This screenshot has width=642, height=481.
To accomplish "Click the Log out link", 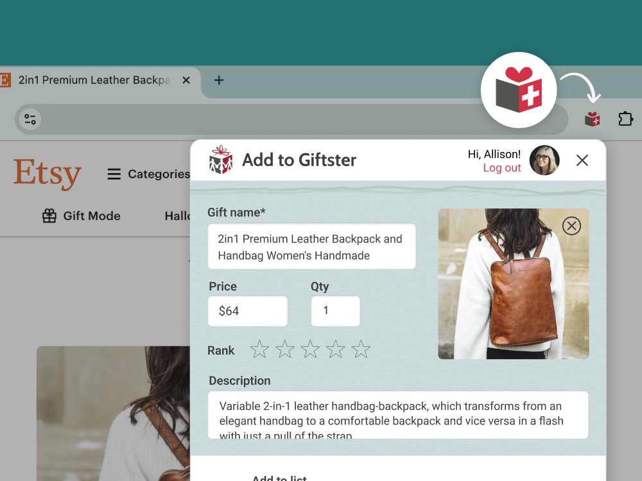I will click(x=502, y=168).
